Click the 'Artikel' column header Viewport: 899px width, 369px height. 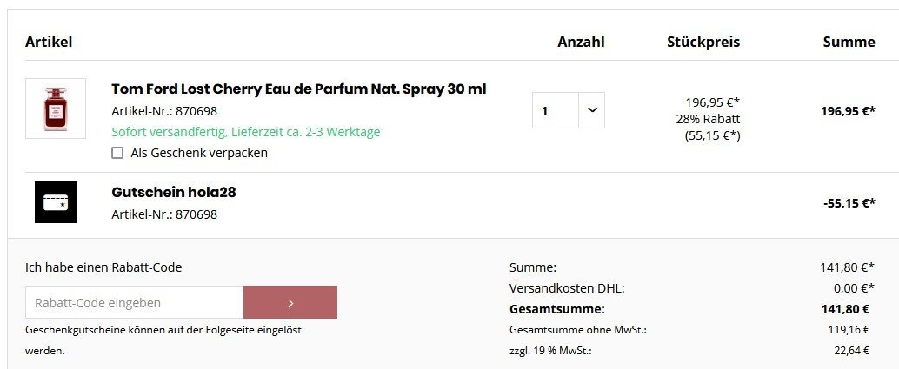point(49,42)
